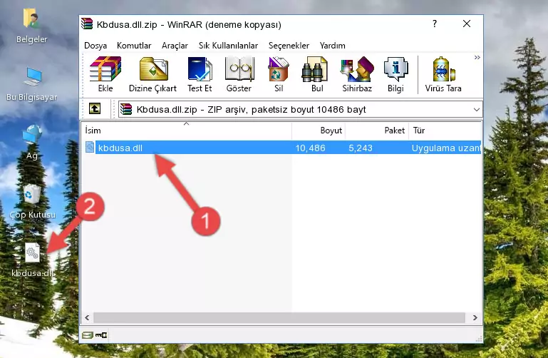The width and height of the screenshot is (548, 358).
Task: Select the Belgeler desktop icon
Action: coord(31,26)
